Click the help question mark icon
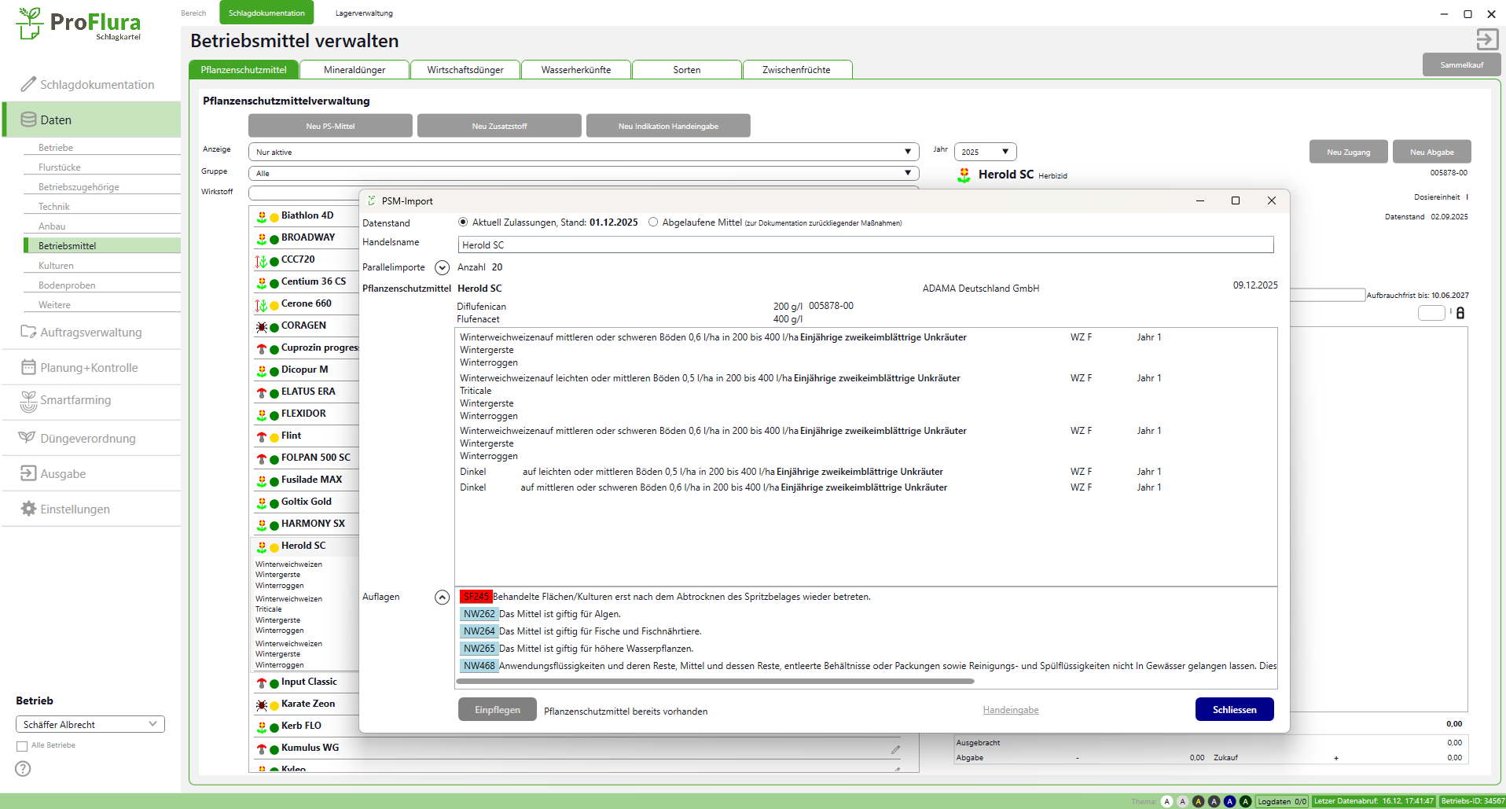The height and width of the screenshot is (809, 1506). [23, 769]
